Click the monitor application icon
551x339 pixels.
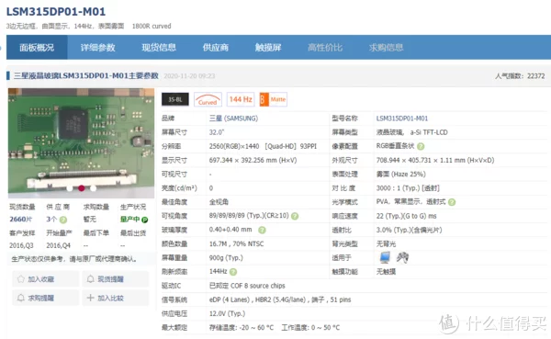click(x=385, y=257)
